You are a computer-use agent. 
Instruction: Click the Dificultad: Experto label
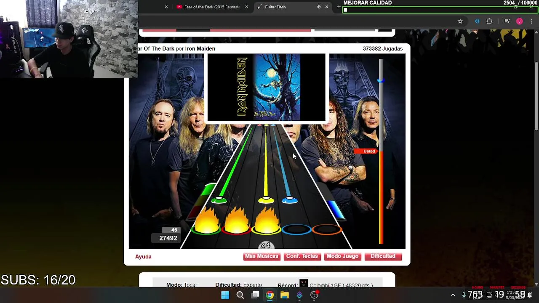(238, 285)
